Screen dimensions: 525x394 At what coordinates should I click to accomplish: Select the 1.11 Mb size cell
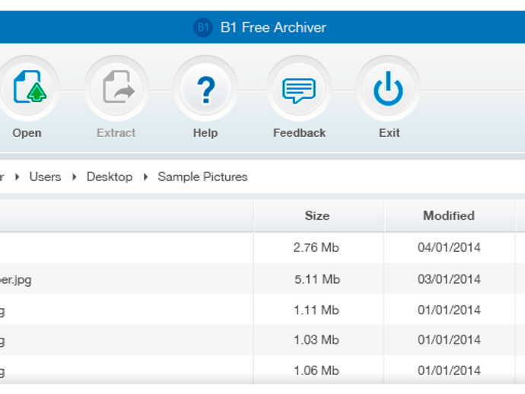pos(317,310)
